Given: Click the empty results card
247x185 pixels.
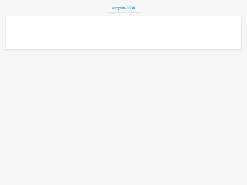Looking at the screenshot, I should click(123, 33).
